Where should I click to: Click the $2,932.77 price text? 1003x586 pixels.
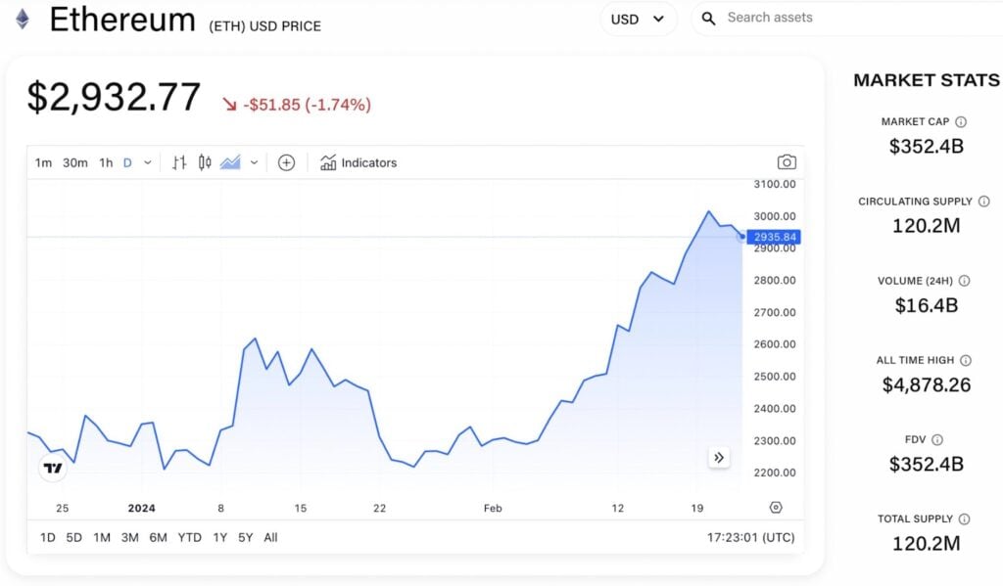click(114, 97)
